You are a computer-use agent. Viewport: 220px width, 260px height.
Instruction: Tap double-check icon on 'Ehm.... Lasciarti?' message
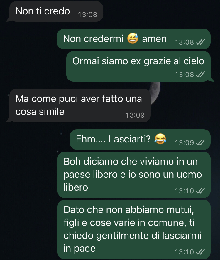pyautogui.click(x=200, y=142)
